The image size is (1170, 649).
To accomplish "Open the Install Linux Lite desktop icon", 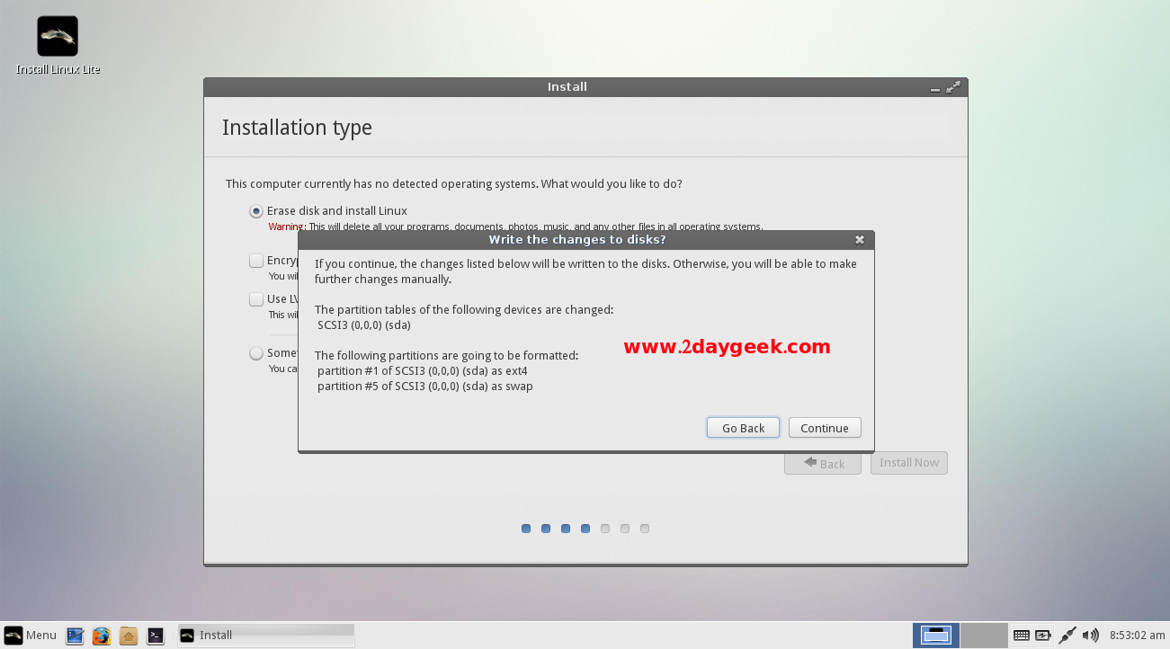I will click(58, 38).
